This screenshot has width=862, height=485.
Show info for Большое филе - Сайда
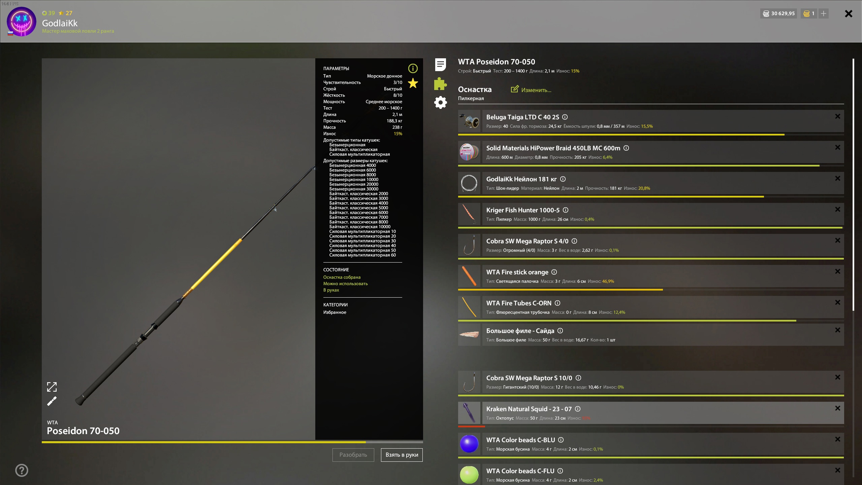coord(560,331)
